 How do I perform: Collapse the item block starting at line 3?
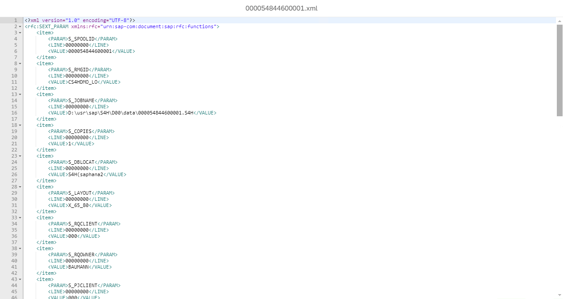[20, 33]
